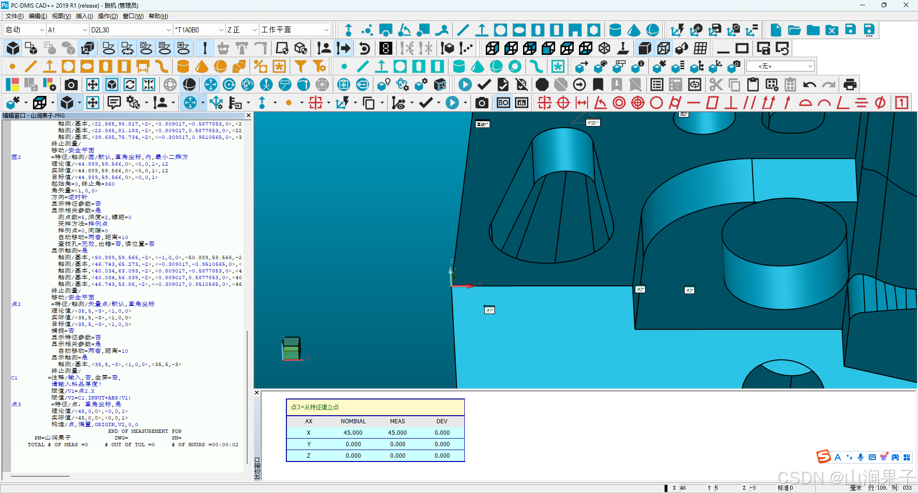
Task: Click the camera snapshot icon beside layout icons
Action: 71,85
